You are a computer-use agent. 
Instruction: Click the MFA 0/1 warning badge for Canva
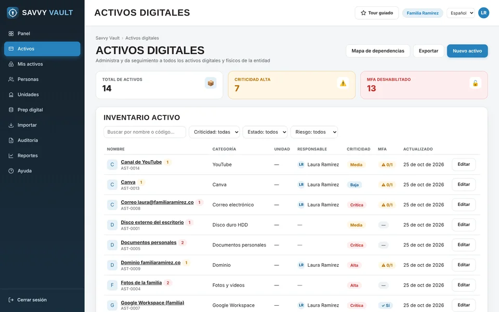[387, 185]
